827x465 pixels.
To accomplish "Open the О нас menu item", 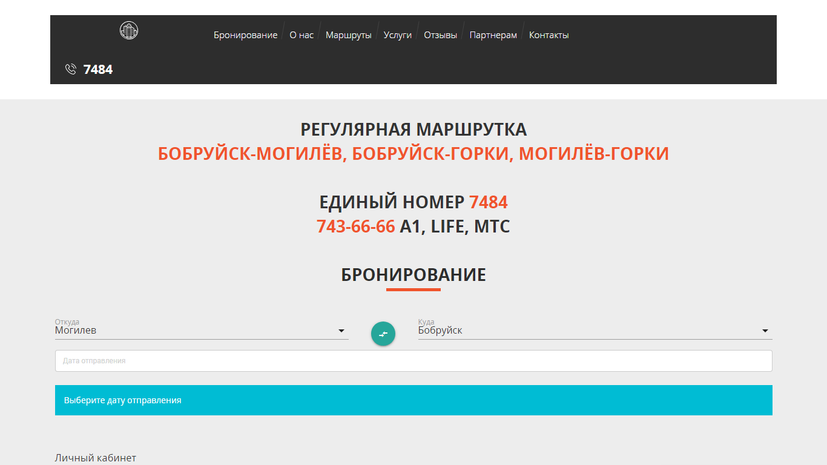I will (301, 35).
